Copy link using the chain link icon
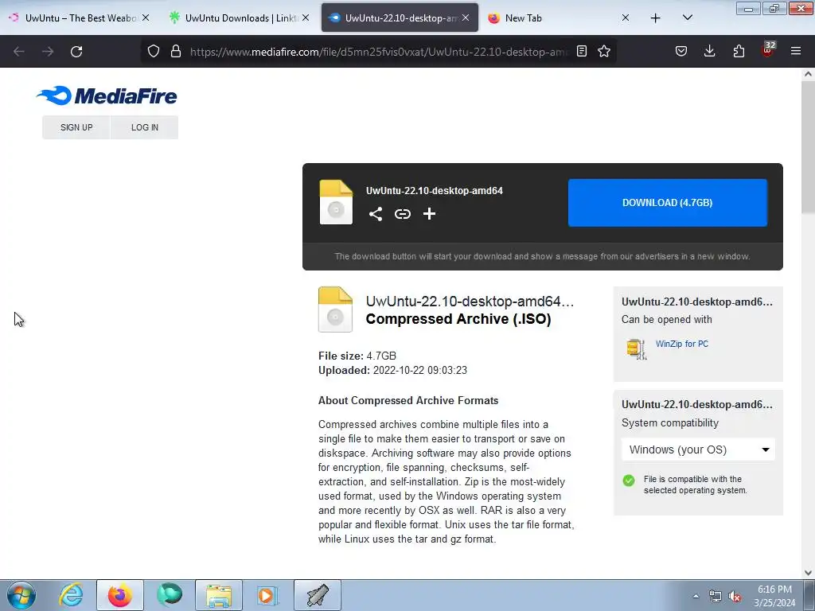815x611 pixels. (x=402, y=214)
